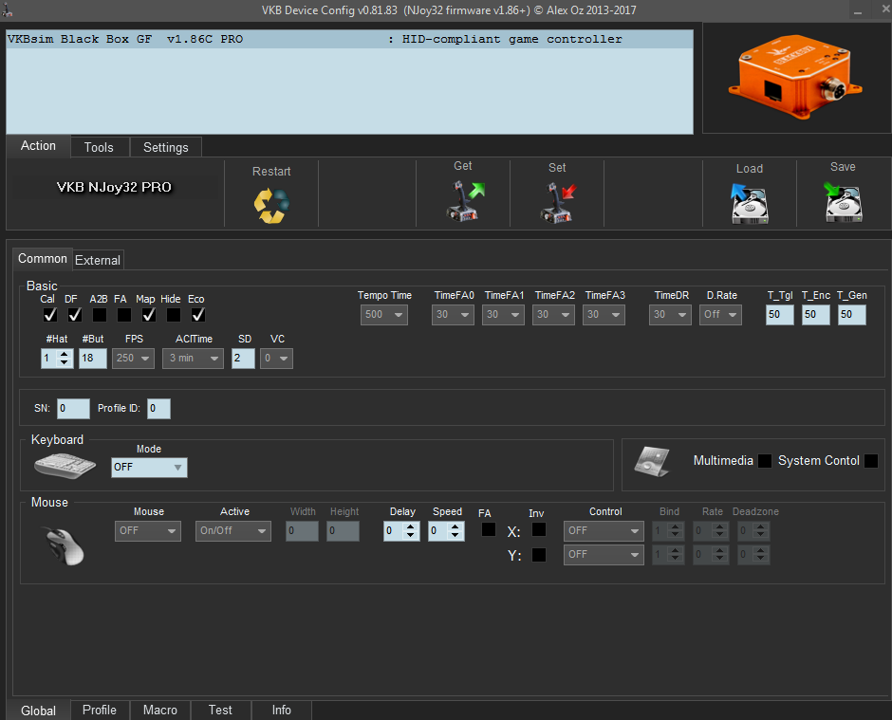Switch to the Tools tab
The width and height of the screenshot is (892, 720).
tap(99, 147)
